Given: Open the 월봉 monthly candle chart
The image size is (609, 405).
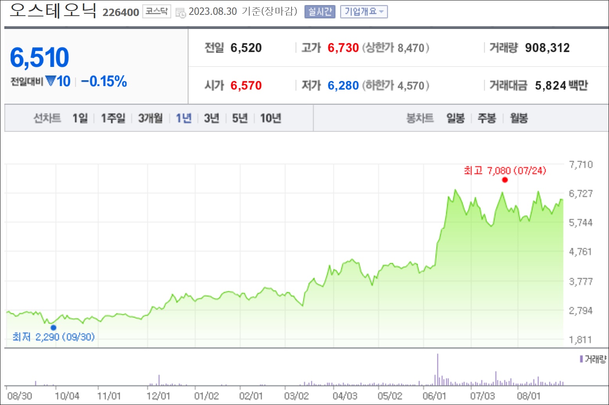Looking at the screenshot, I should (519, 118).
